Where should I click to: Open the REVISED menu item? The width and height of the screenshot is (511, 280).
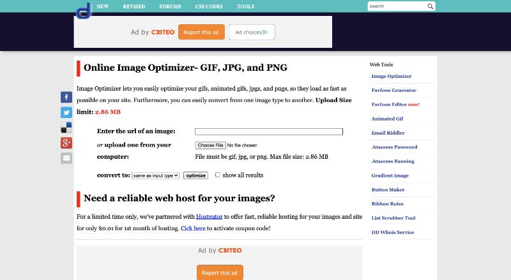(x=134, y=6)
